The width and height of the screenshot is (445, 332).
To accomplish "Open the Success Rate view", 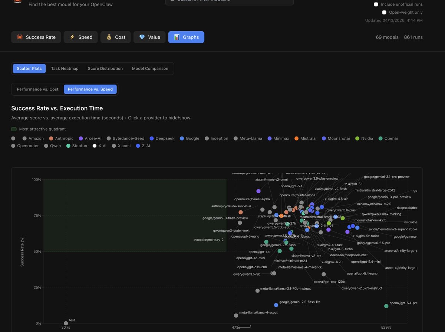I will click(x=36, y=37).
